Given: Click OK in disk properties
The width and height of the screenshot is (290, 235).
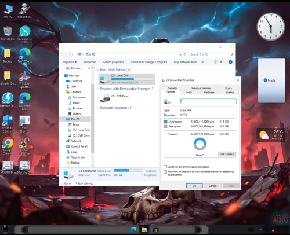Looking at the screenshot, I should click(194, 186).
